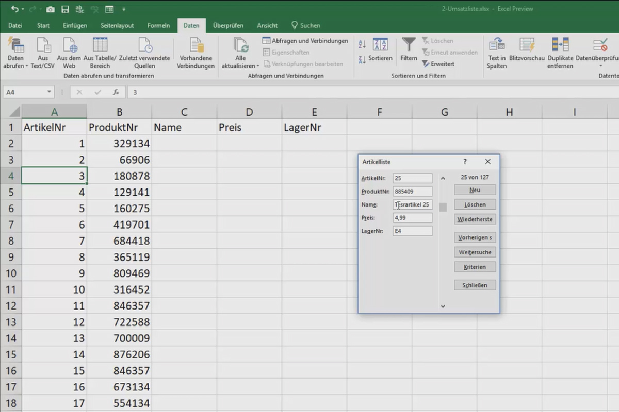Open the Überprüfen ribbon tab
The image size is (619, 412).
227,25
